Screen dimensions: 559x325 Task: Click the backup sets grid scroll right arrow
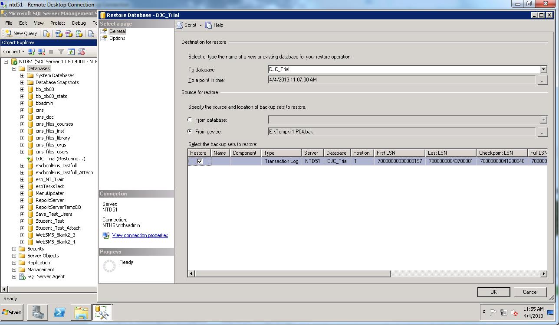pyautogui.click(x=543, y=274)
